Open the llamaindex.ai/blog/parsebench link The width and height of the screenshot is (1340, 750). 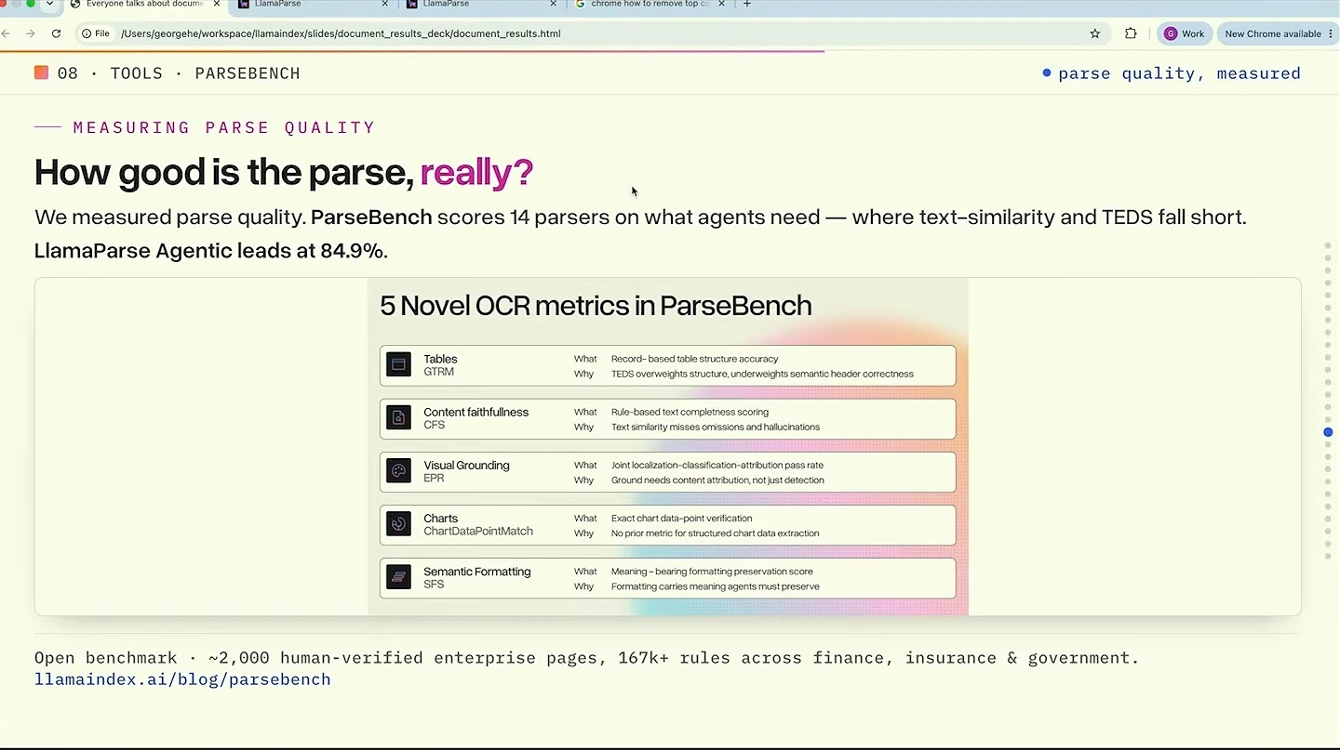tap(182, 679)
